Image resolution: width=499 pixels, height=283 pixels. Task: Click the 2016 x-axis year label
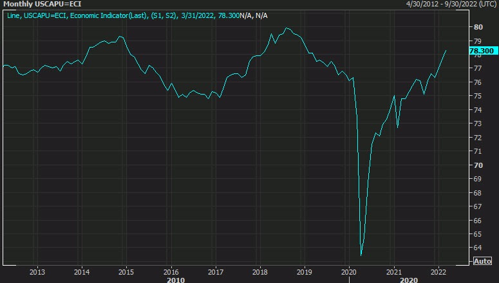(171, 272)
